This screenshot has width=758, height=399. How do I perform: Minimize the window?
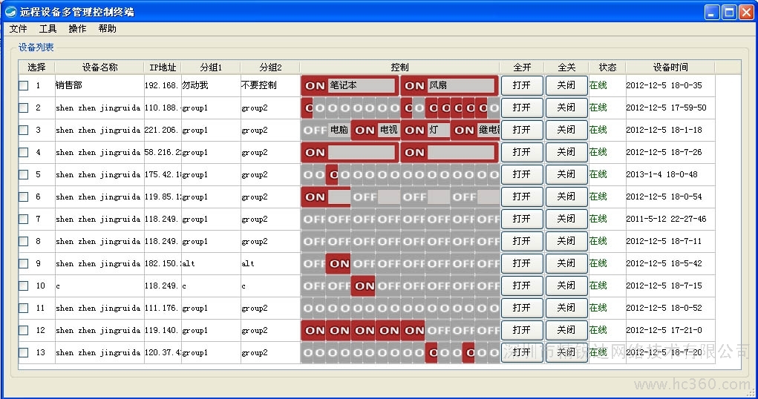[711, 12]
